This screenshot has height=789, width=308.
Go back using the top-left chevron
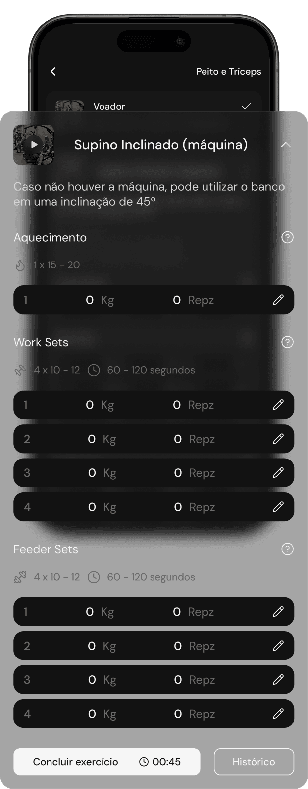tap(53, 71)
